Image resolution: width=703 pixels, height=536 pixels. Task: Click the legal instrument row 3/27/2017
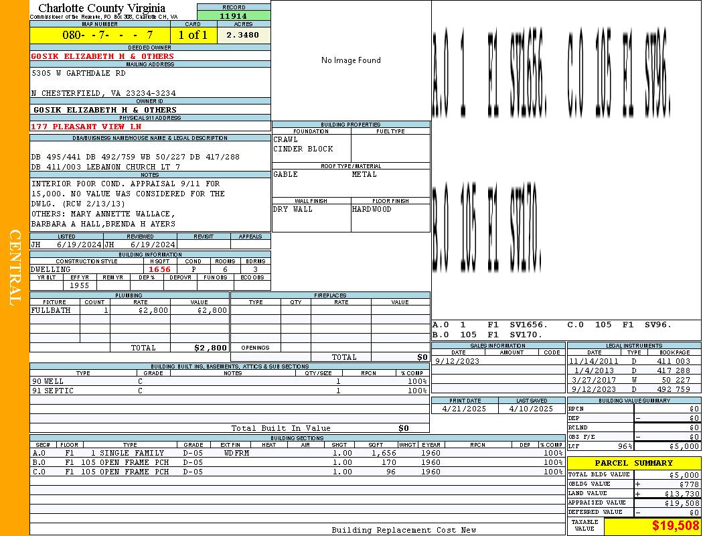click(634, 381)
